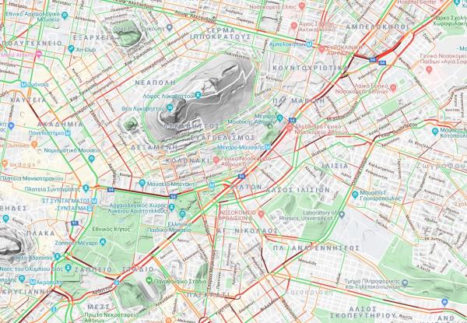Select the Ελληνικό Παιδικό Μουσείο marker

182,214
